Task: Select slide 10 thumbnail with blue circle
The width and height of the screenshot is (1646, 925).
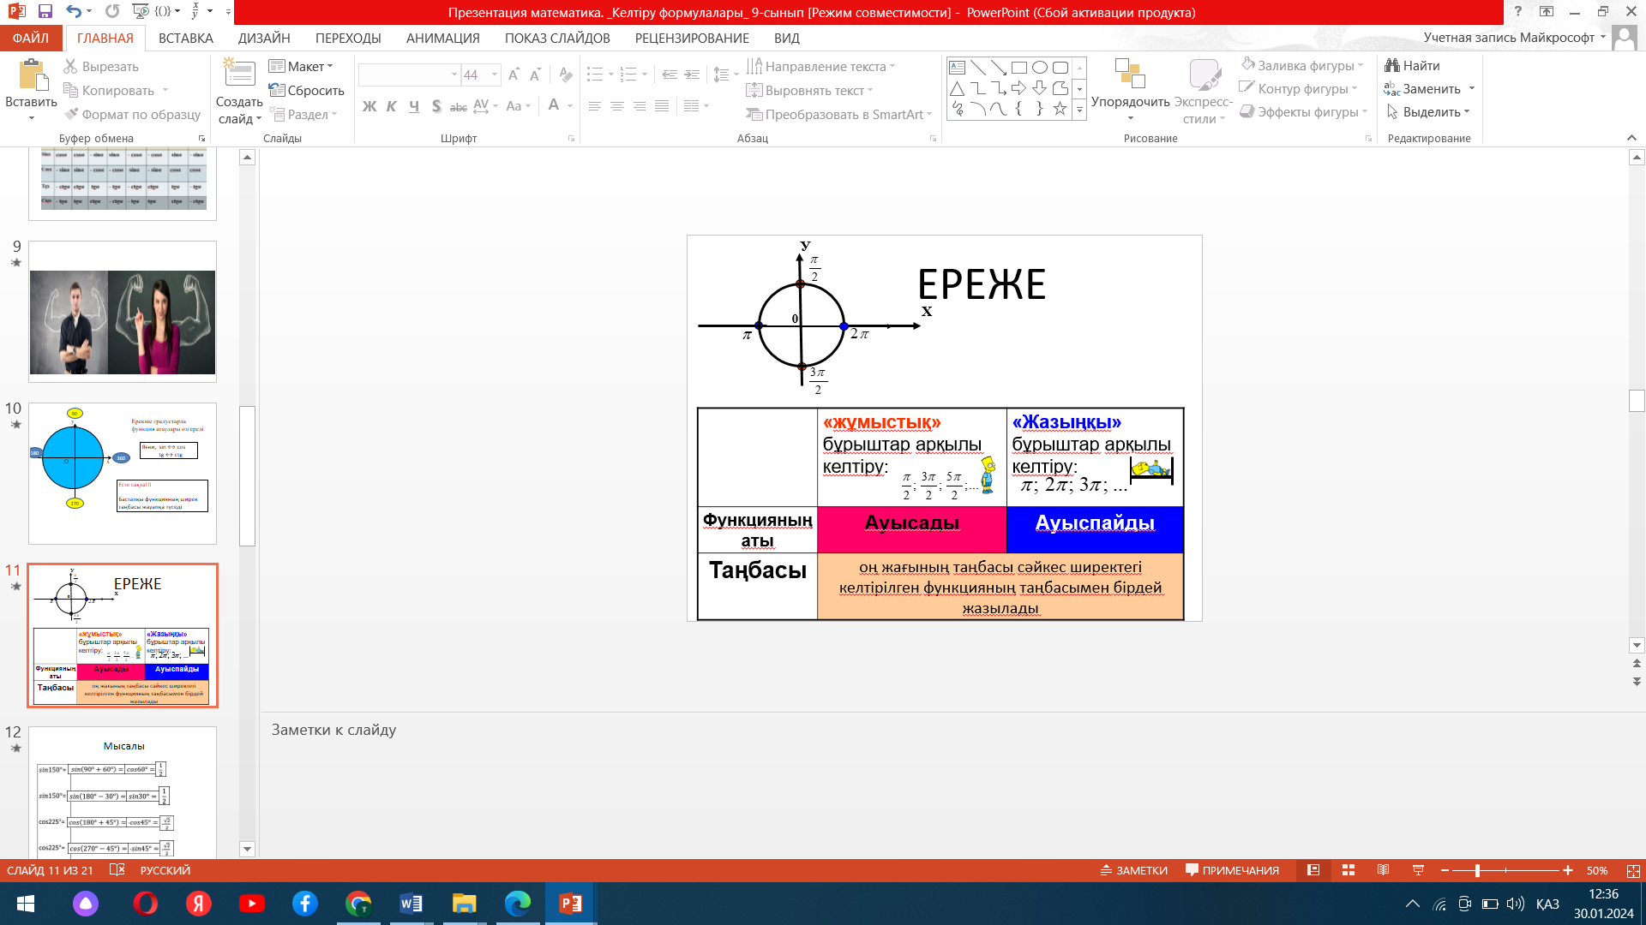Action: (123, 473)
